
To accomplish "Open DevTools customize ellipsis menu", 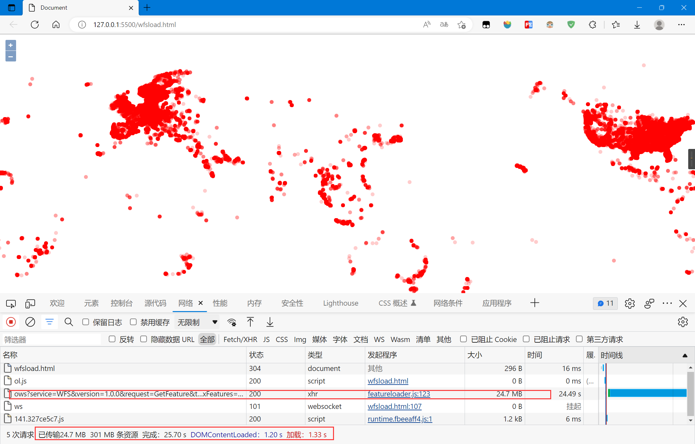I will coord(667,303).
